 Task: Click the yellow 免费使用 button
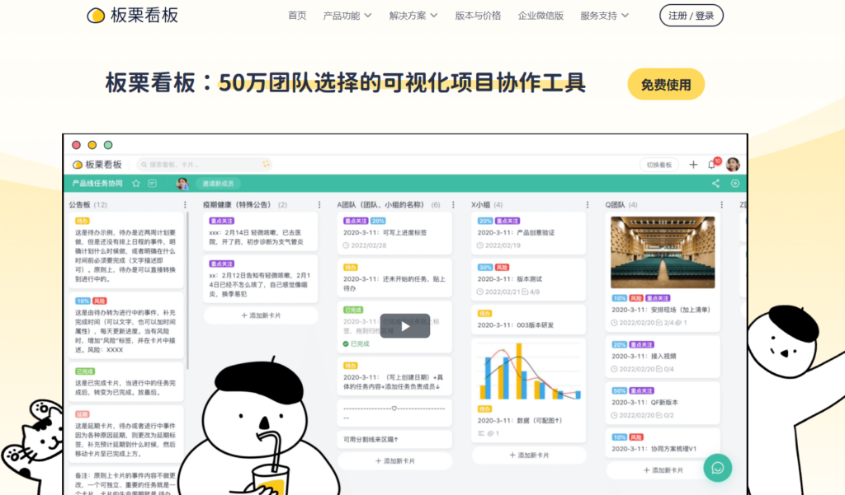coord(666,84)
